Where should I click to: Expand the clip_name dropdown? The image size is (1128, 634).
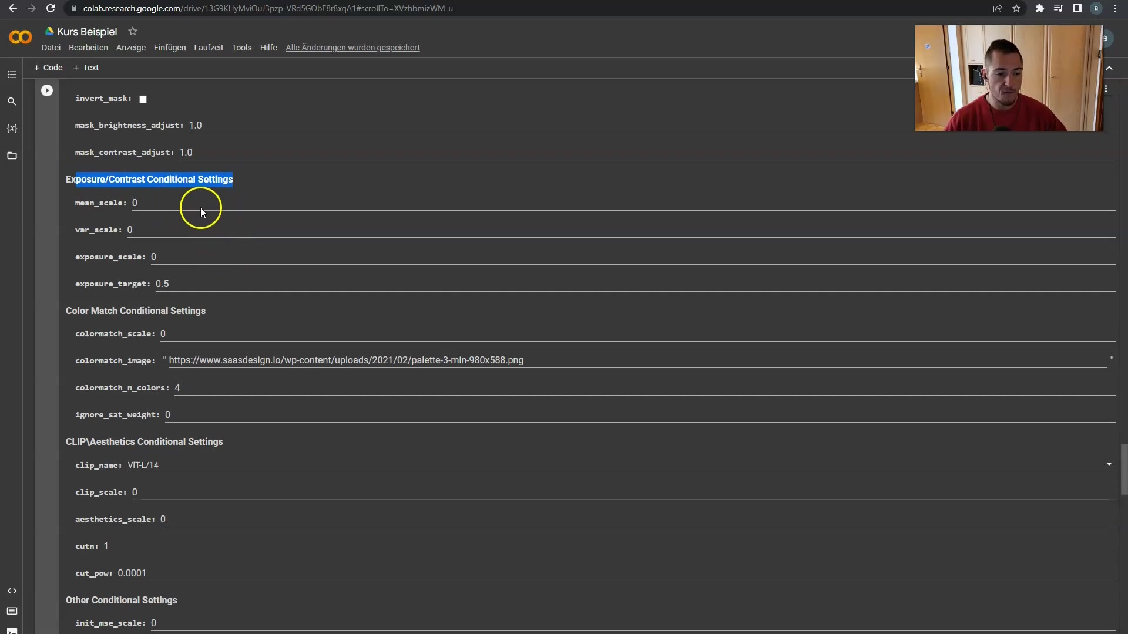point(1109,464)
